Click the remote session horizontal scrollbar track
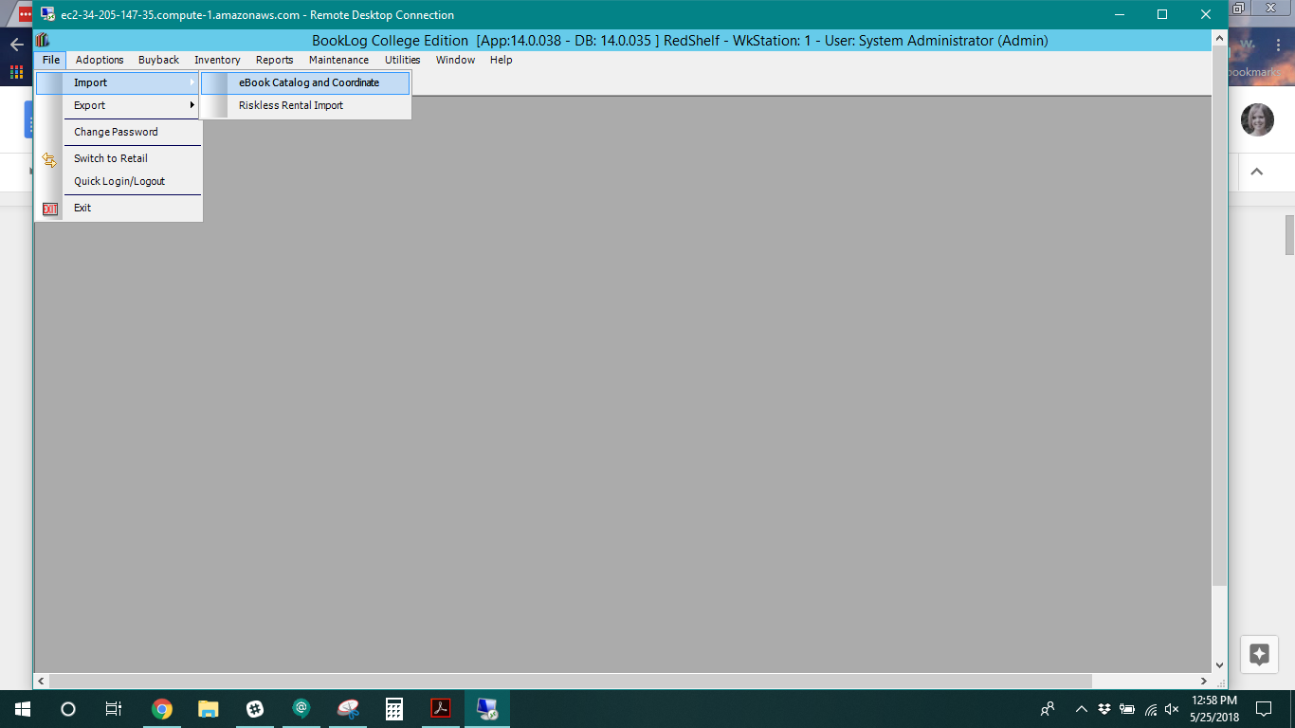 [1144, 681]
